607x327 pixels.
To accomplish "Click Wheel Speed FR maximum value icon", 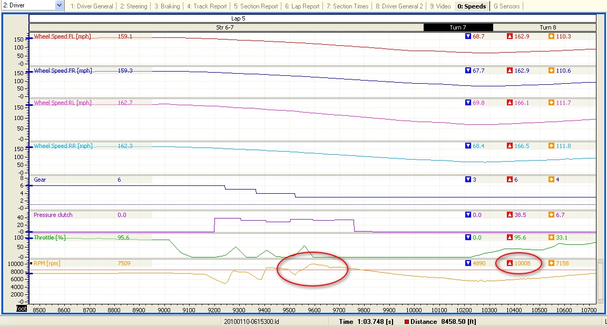I will click(x=510, y=71).
